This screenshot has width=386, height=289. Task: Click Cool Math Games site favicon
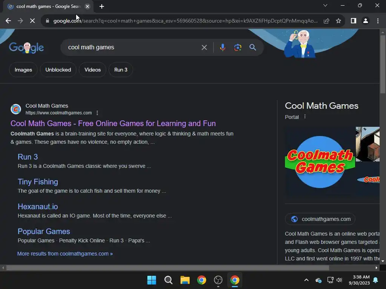(x=16, y=109)
